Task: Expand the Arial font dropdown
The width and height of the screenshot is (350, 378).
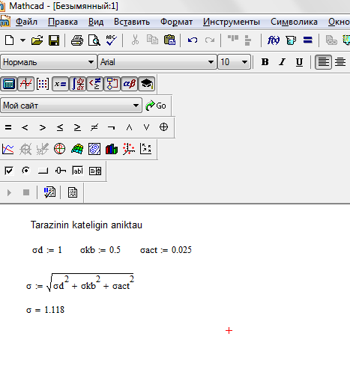Action: (x=211, y=62)
